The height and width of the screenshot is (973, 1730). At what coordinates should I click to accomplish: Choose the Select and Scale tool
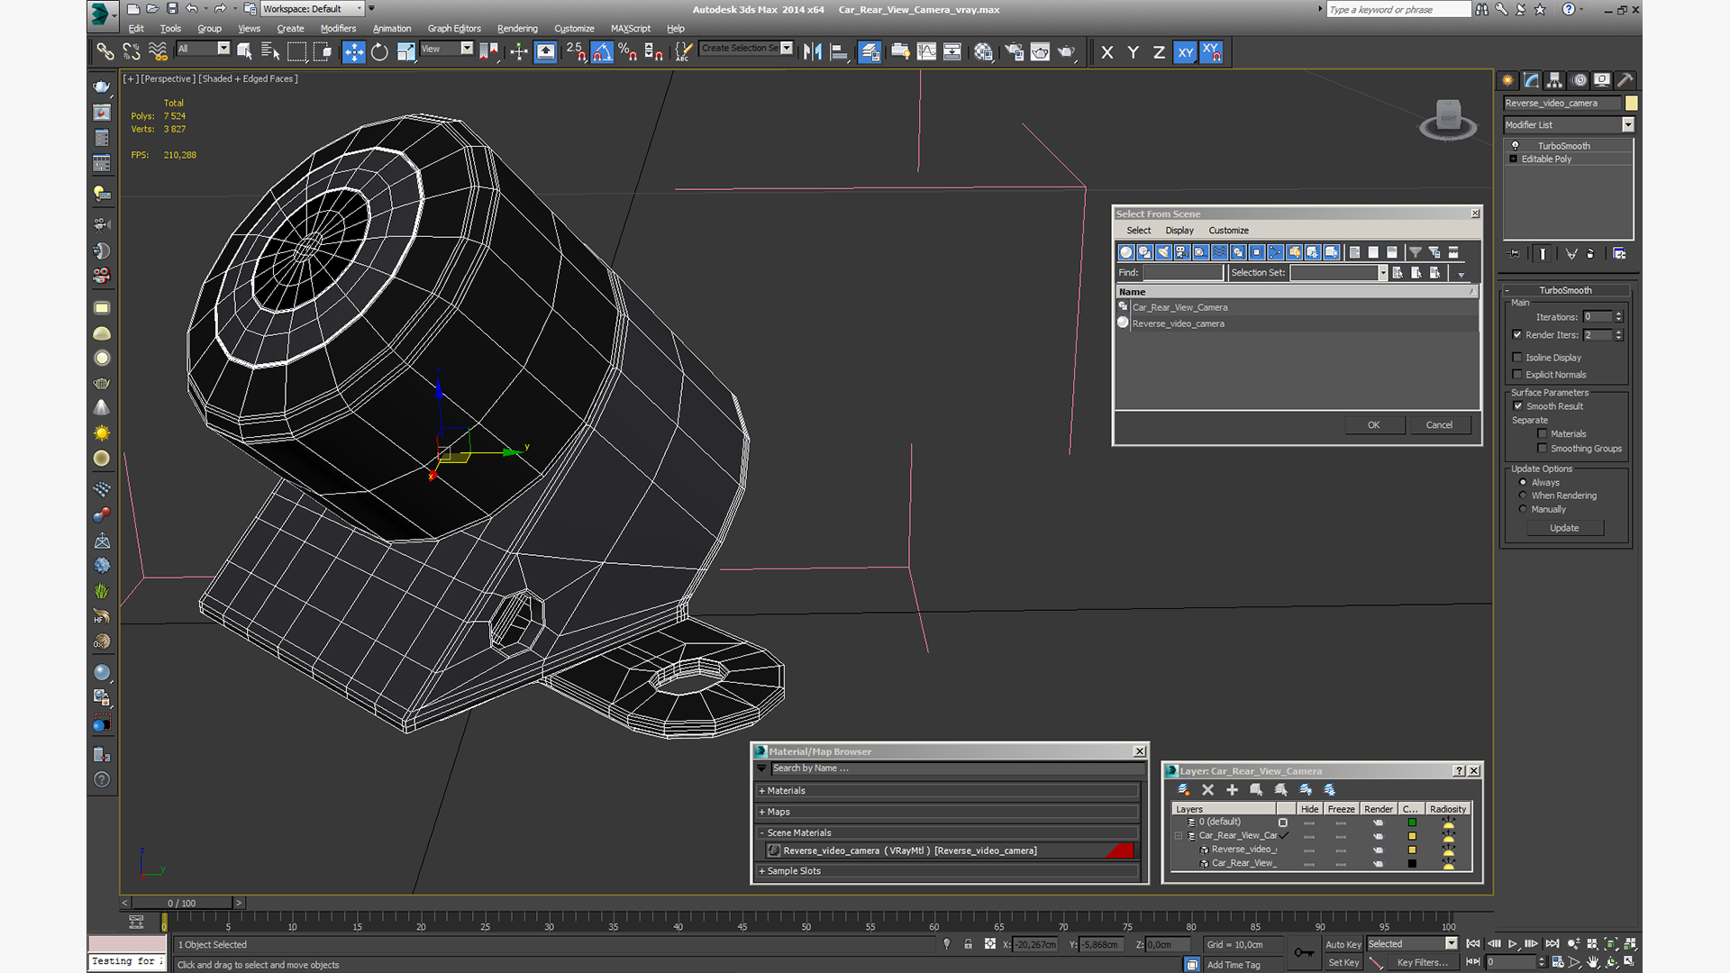[405, 52]
